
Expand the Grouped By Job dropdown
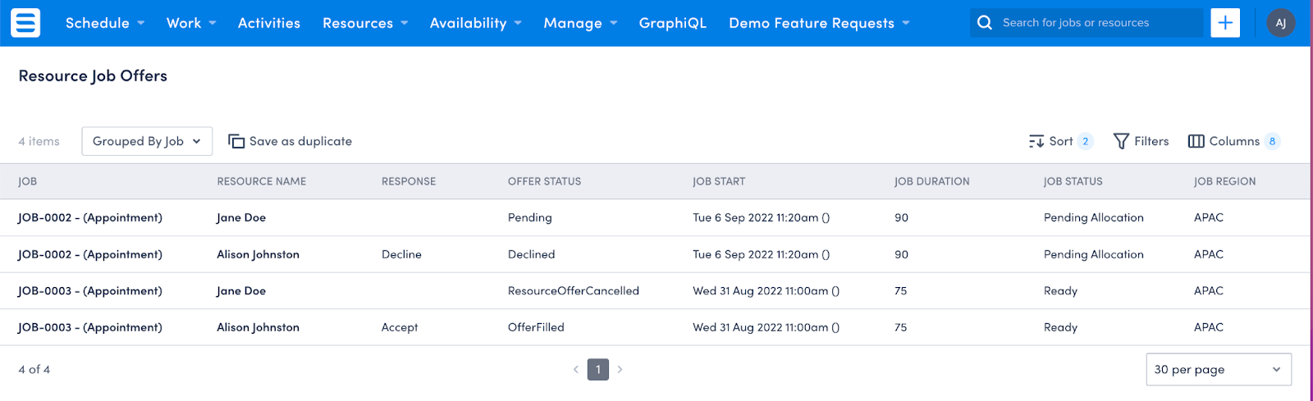pos(147,141)
